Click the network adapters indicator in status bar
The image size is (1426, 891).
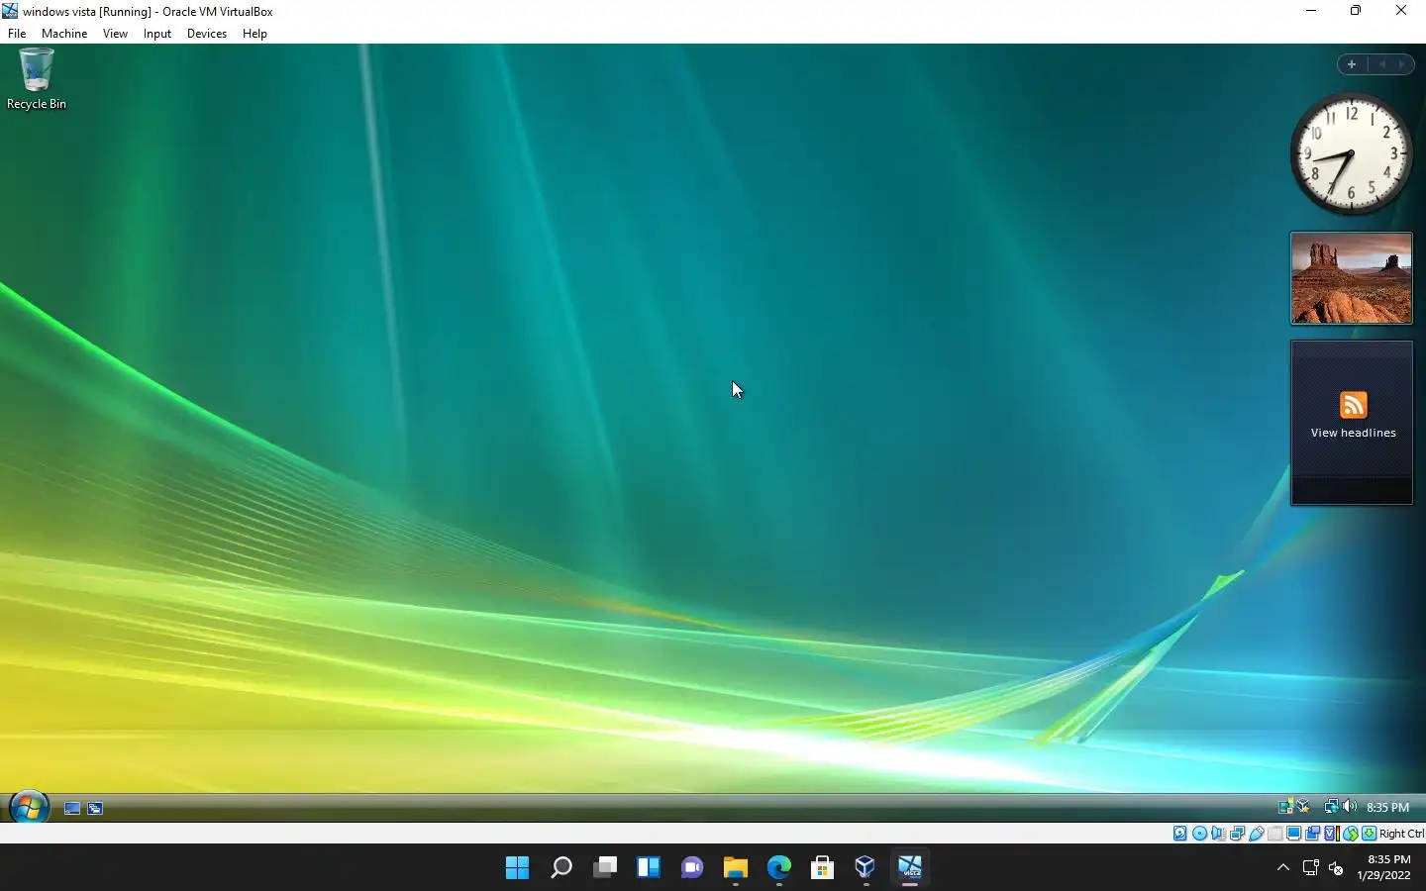point(1238,834)
